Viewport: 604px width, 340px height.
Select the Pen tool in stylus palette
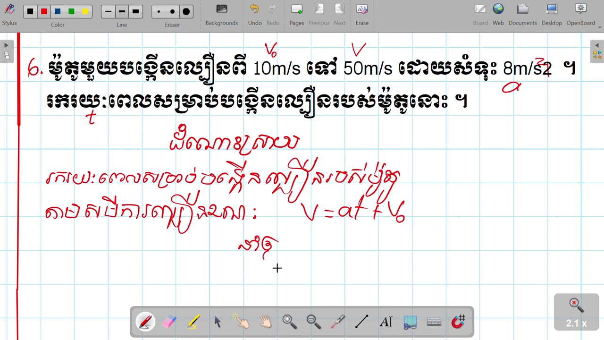tap(145, 322)
